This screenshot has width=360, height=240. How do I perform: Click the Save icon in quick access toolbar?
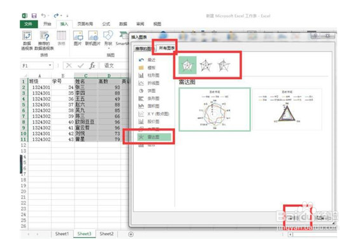coord(34,16)
